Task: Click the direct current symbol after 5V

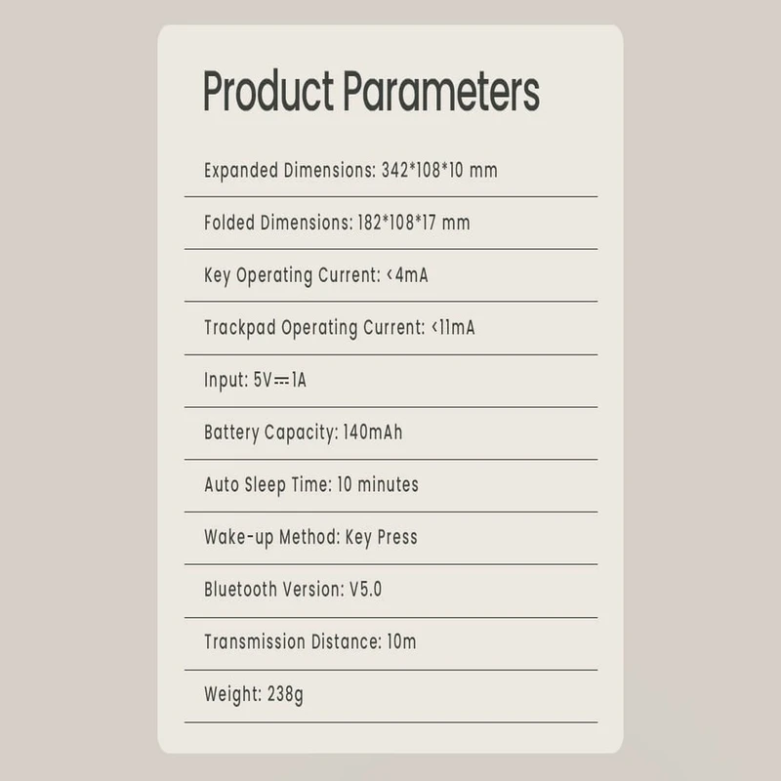Action: (x=281, y=381)
